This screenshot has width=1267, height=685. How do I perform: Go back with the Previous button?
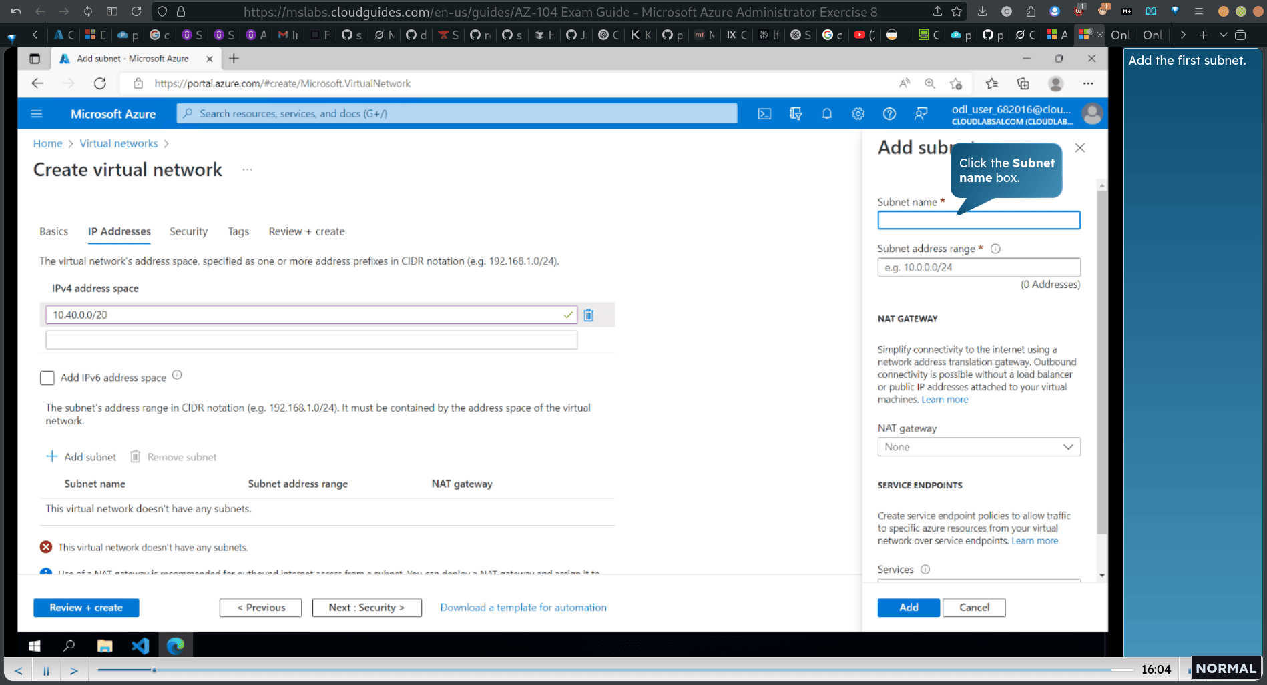tap(260, 608)
